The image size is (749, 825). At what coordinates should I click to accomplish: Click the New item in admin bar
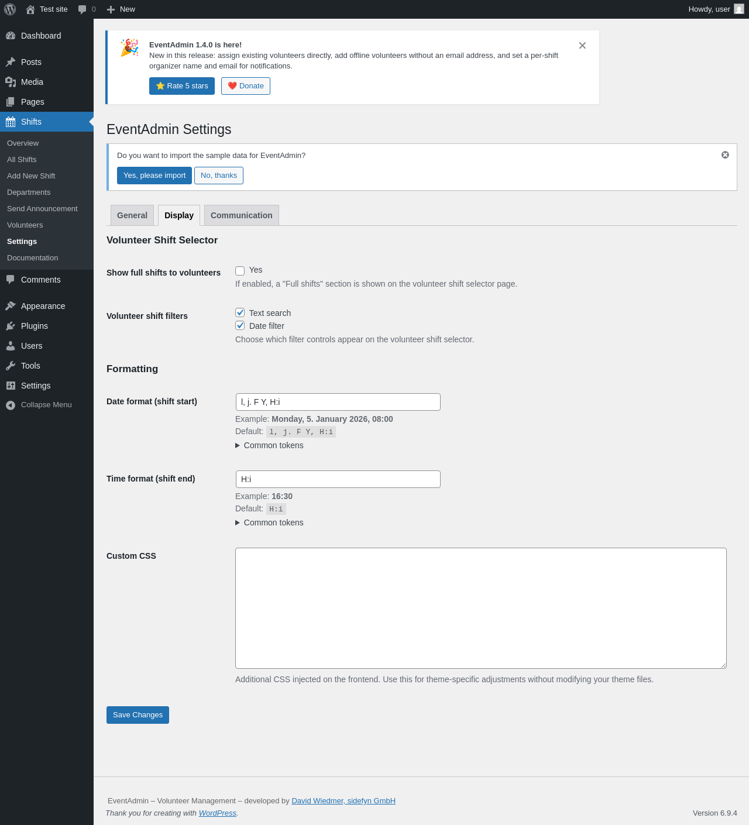pos(121,9)
